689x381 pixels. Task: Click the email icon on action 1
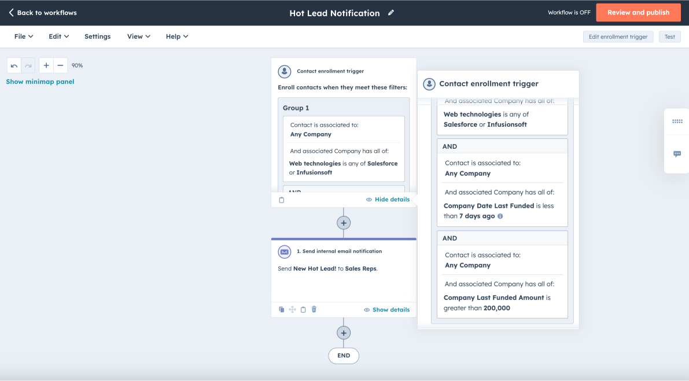(284, 252)
